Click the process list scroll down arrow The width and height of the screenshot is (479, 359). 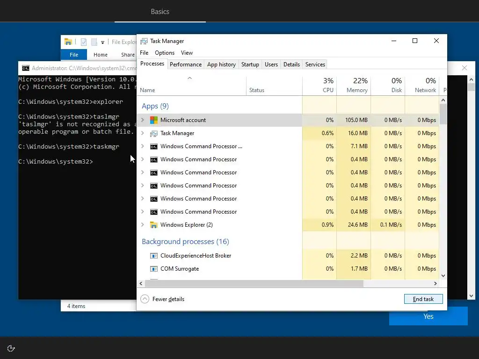pos(443,276)
